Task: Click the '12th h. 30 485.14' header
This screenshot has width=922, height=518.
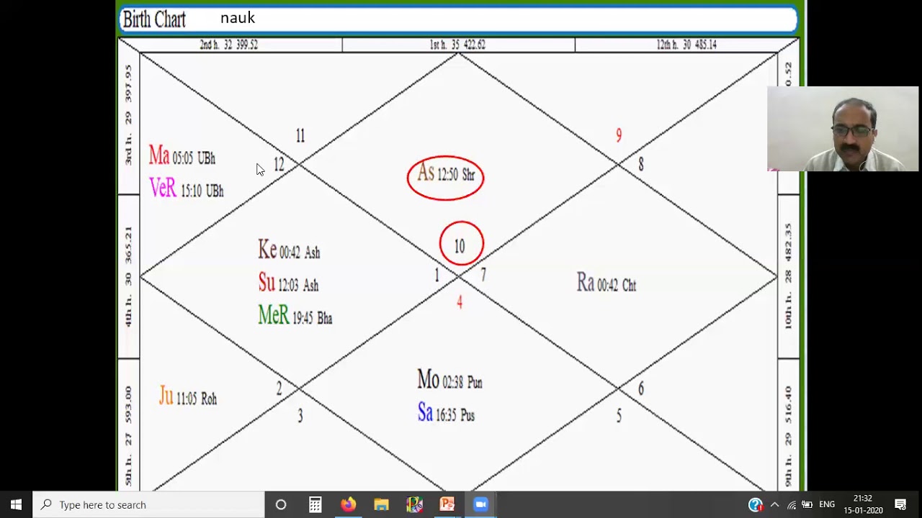Action: tap(686, 45)
